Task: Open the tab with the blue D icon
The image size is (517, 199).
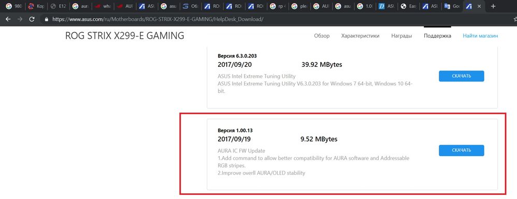Action: coord(387,6)
